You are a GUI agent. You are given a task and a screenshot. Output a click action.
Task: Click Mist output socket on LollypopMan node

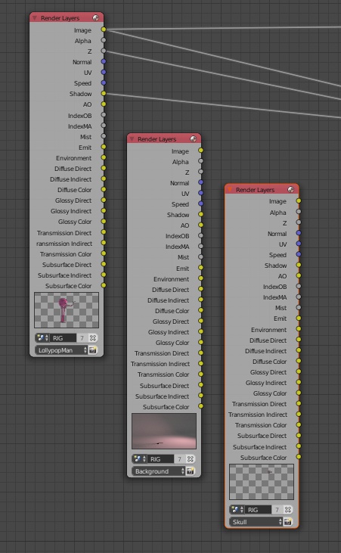pos(104,135)
